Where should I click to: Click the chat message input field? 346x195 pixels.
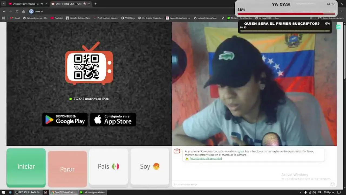(x=251, y=184)
